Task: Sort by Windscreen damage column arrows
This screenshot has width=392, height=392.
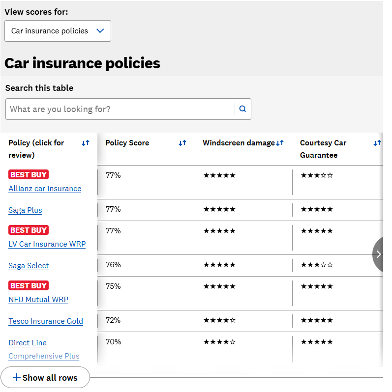Action: click(x=280, y=143)
